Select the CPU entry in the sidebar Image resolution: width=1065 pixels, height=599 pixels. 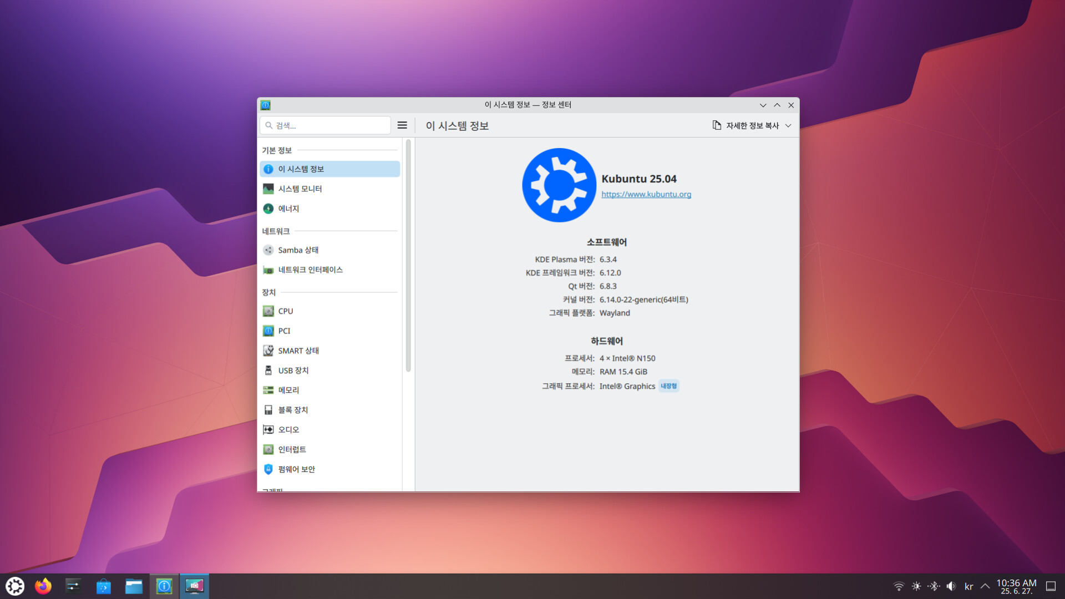tap(285, 311)
